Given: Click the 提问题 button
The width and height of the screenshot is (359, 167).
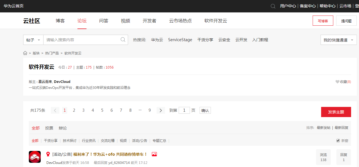Looking at the screenshot, I should (346, 21).
